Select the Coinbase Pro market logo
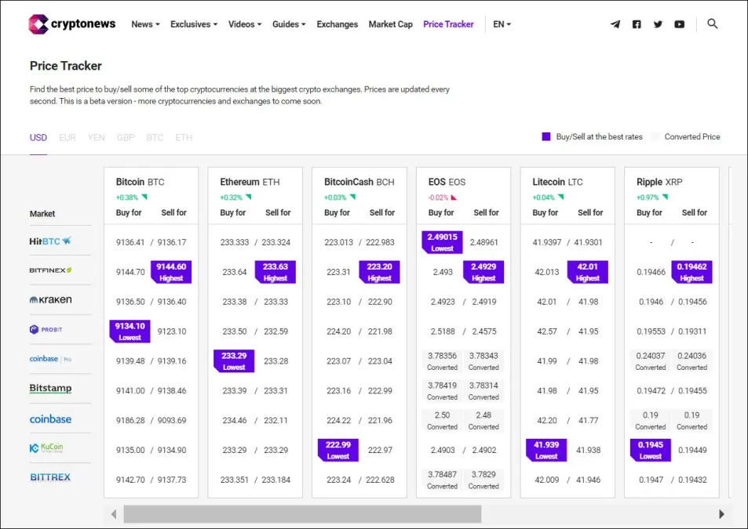This screenshot has width=748, height=529. pyautogui.click(x=50, y=359)
